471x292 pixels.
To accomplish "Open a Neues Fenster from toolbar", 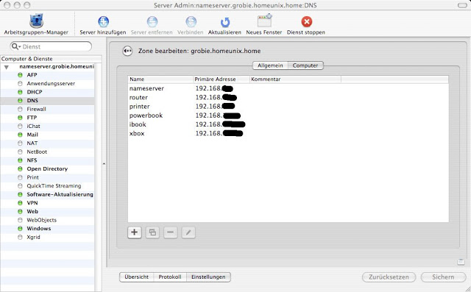I will point(264,21).
